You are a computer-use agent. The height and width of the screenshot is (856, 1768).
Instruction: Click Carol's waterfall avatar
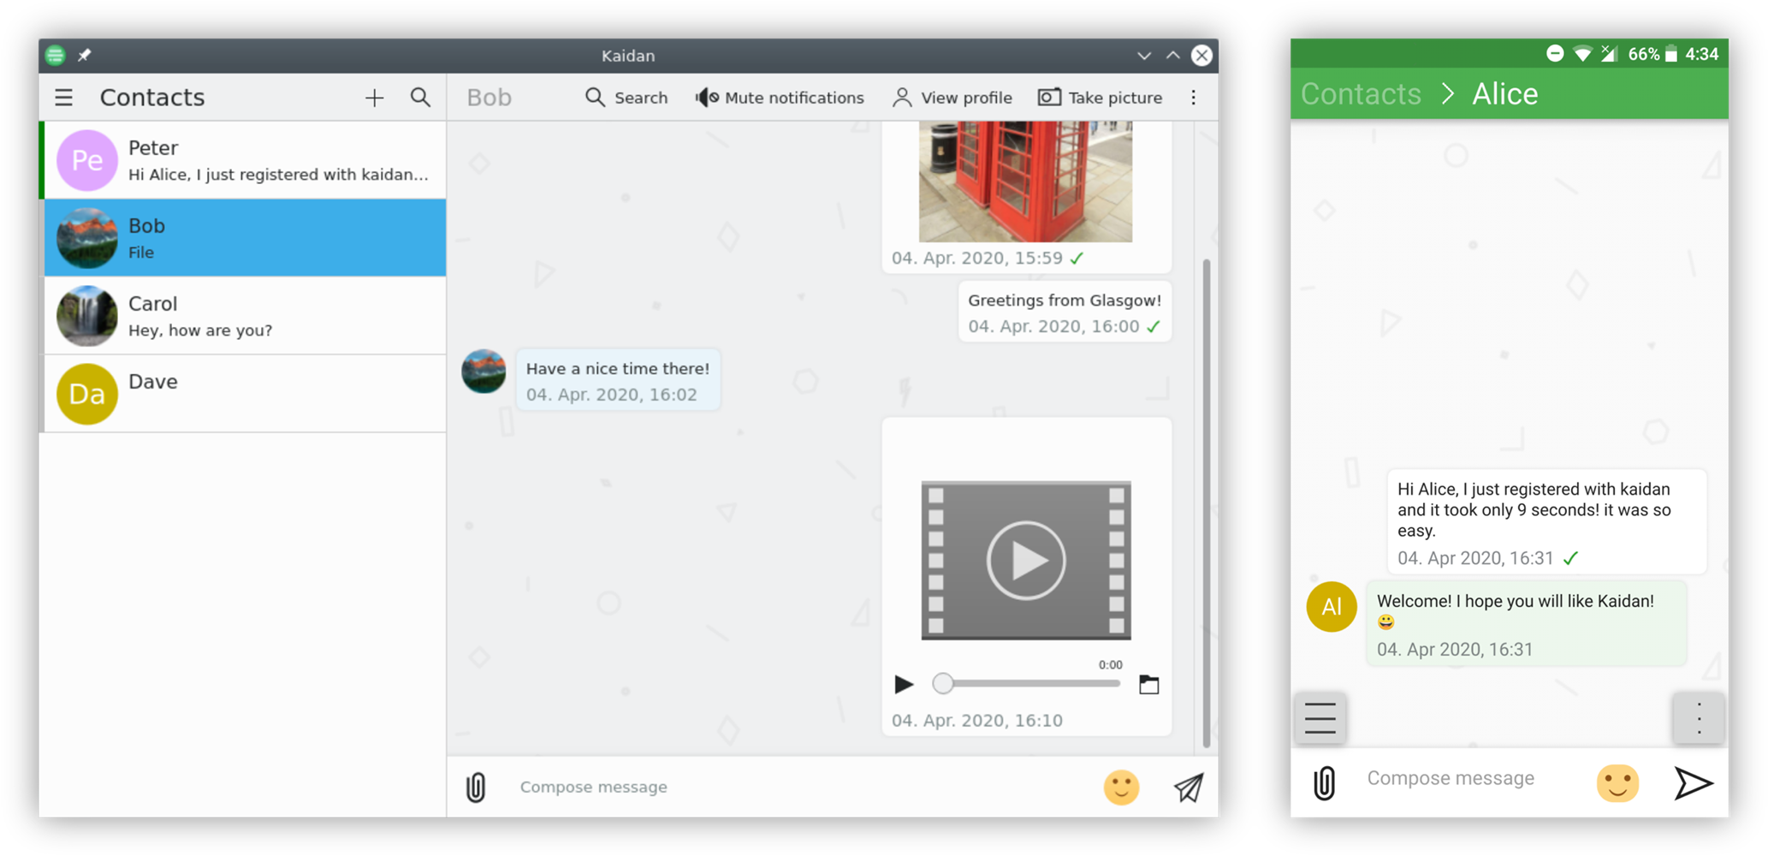pyautogui.click(x=86, y=316)
